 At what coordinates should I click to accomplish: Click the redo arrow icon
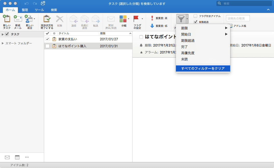coord(35,3)
